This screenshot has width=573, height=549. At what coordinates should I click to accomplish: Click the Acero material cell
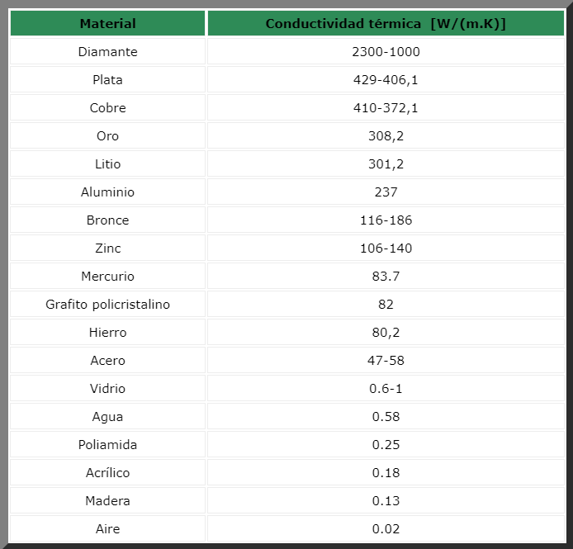click(108, 361)
